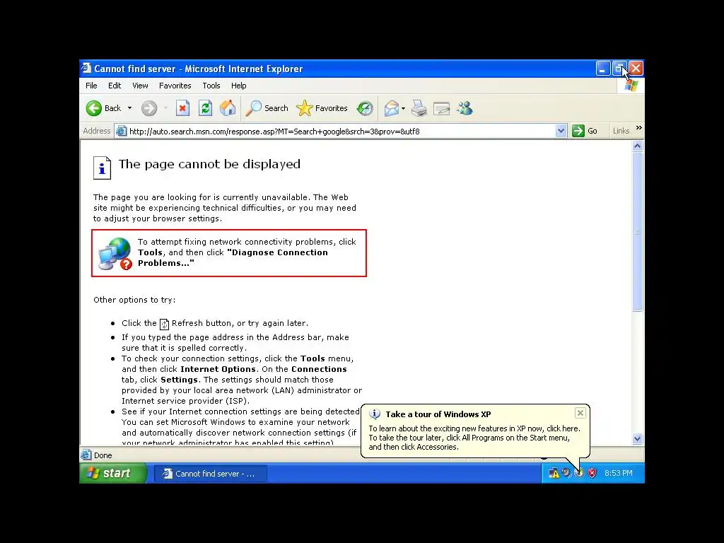Click the 'Other options to try:' text
724x543 pixels.
click(134, 300)
